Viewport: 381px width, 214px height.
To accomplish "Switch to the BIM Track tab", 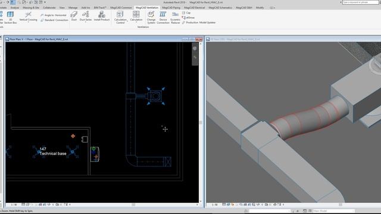I will coord(100,8).
